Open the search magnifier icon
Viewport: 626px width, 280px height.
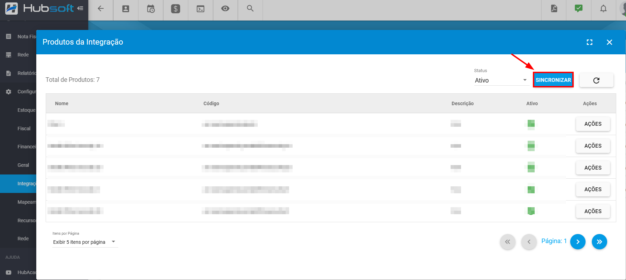(250, 8)
